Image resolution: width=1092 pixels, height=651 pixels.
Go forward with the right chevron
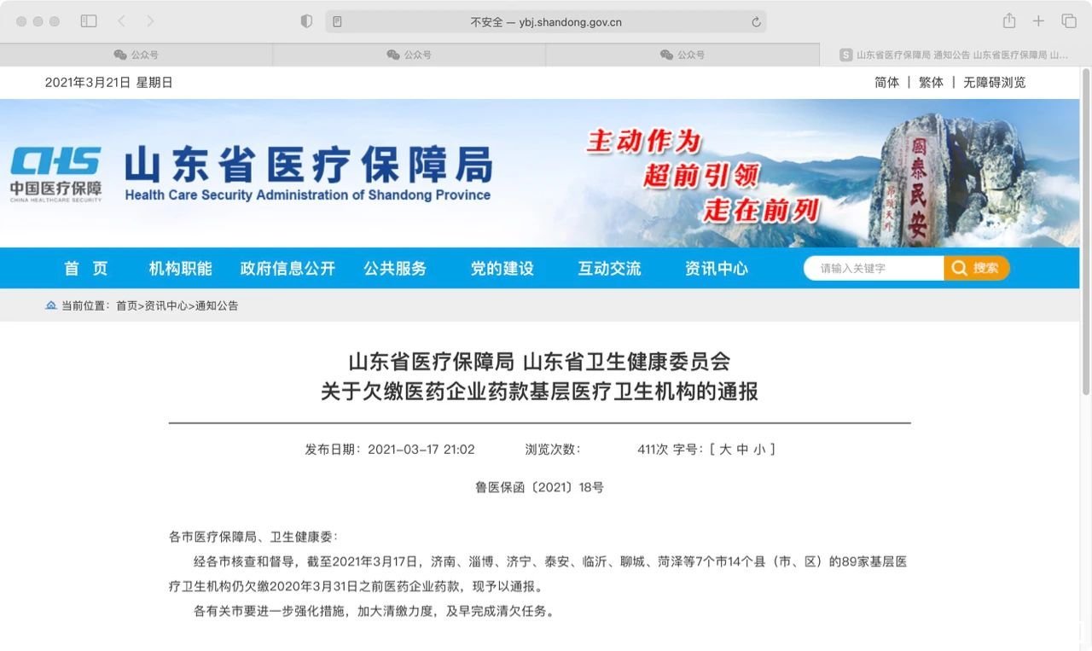(x=150, y=21)
